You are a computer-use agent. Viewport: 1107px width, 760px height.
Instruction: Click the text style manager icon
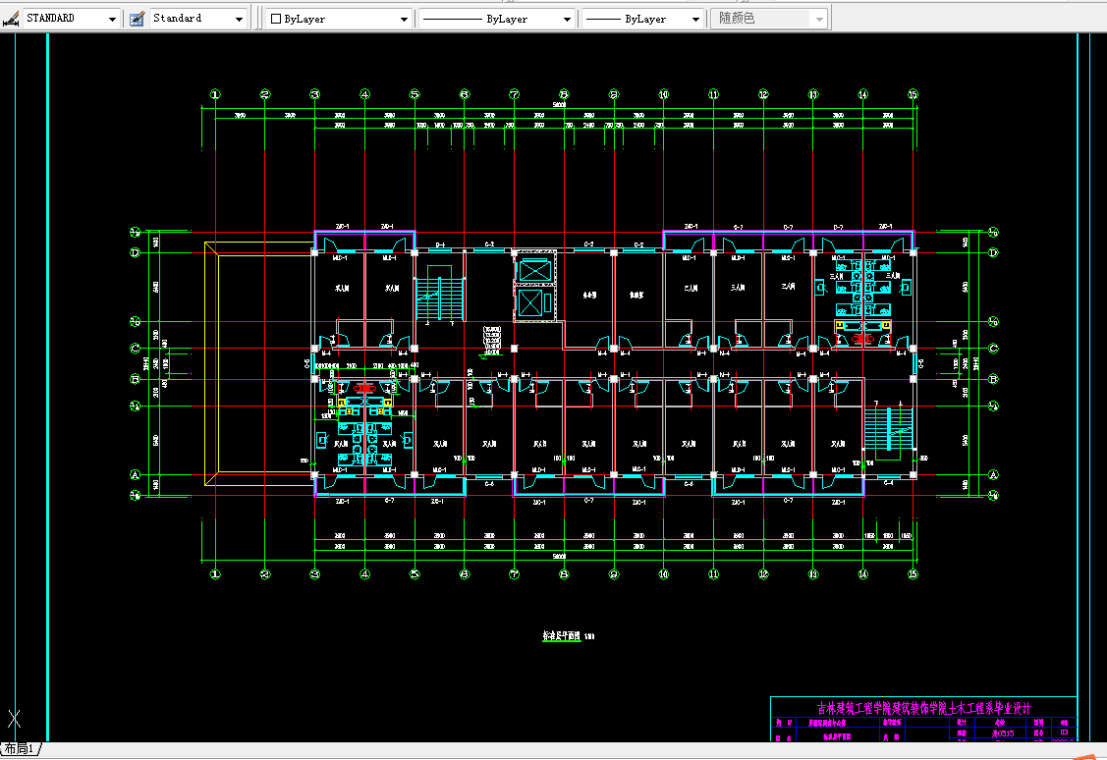pyautogui.click(x=10, y=19)
